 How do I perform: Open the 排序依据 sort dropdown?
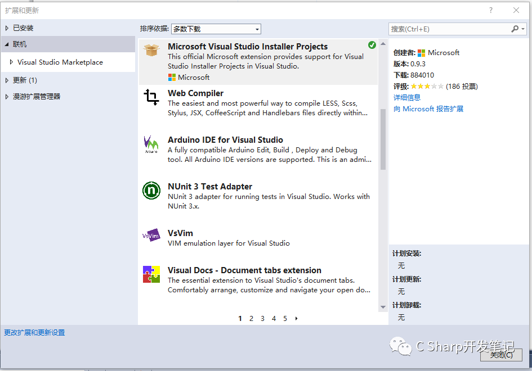(x=216, y=29)
